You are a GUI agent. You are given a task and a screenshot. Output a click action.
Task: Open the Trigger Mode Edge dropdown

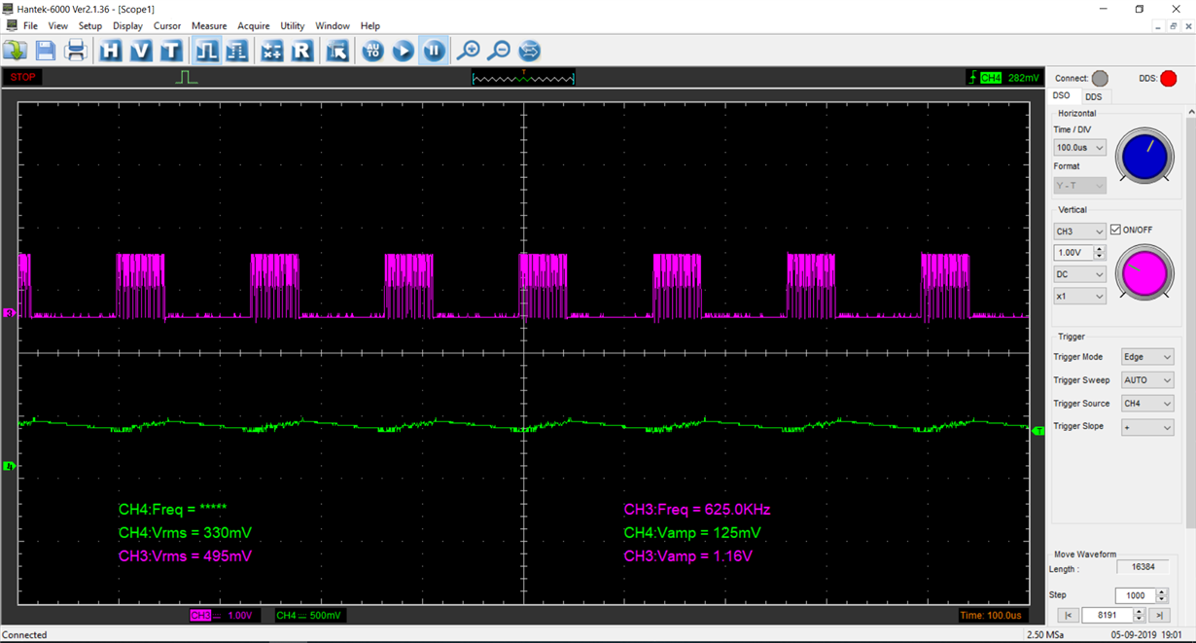(x=1147, y=357)
